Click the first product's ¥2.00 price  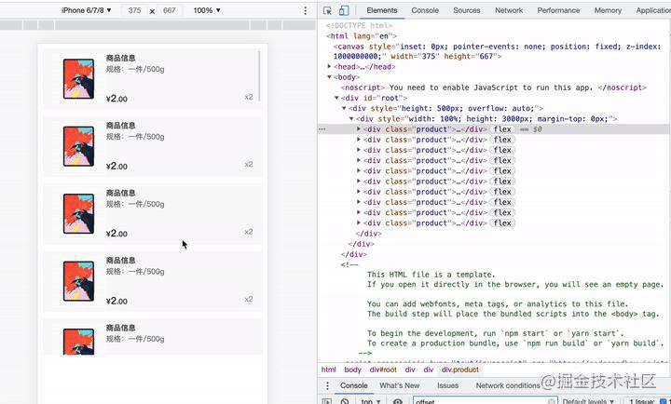116,99
